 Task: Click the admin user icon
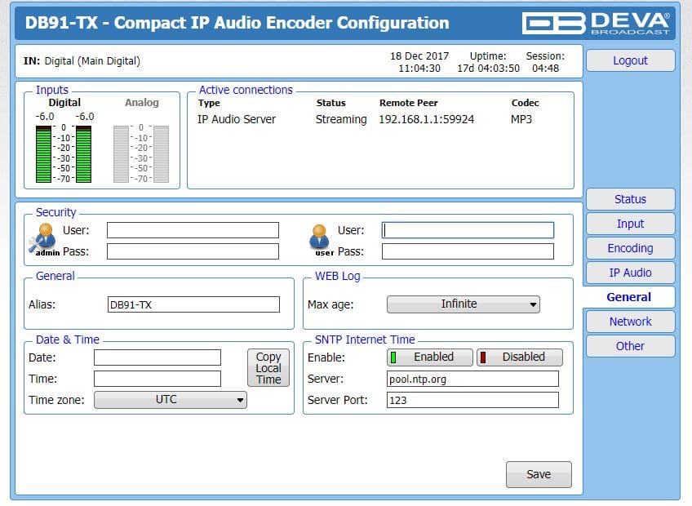coord(43,238)
